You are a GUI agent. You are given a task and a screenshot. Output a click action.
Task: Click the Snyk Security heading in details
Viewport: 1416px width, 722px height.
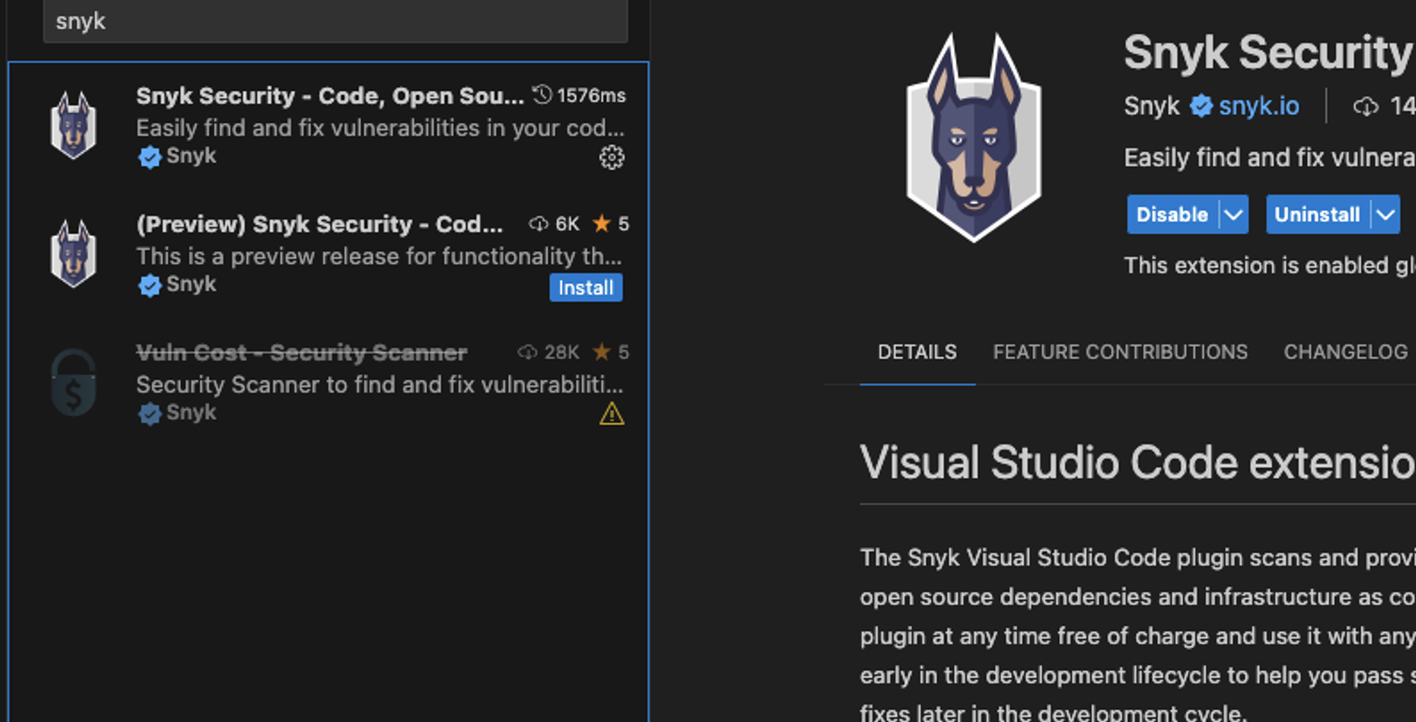pos(1268,52)
